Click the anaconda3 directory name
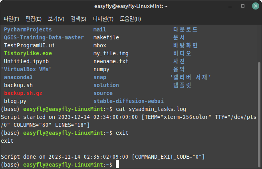 18,78
